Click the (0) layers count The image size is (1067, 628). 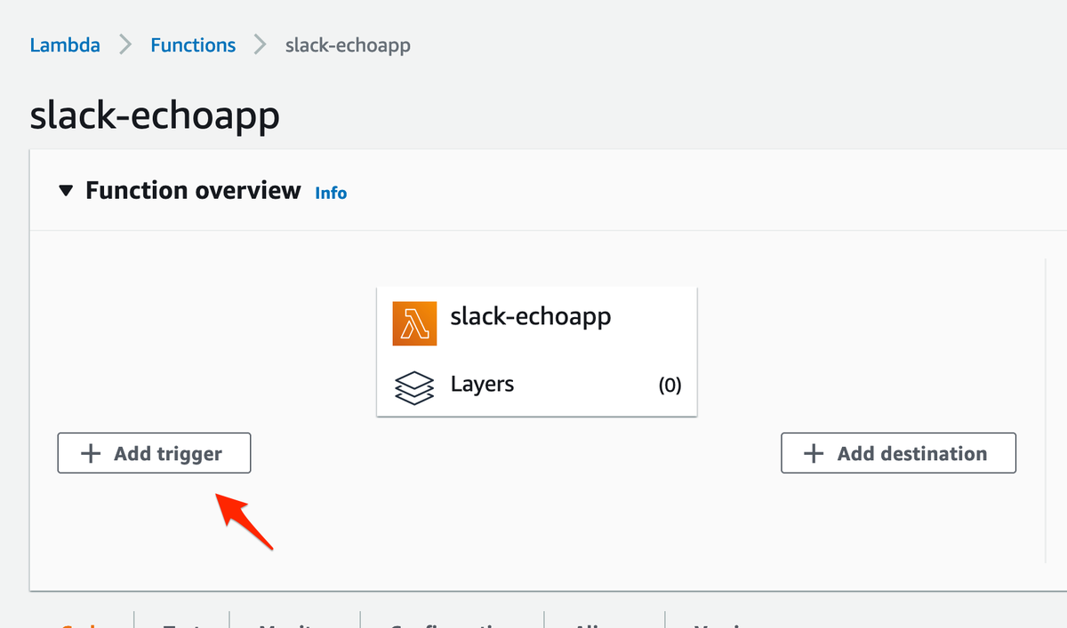670,386
